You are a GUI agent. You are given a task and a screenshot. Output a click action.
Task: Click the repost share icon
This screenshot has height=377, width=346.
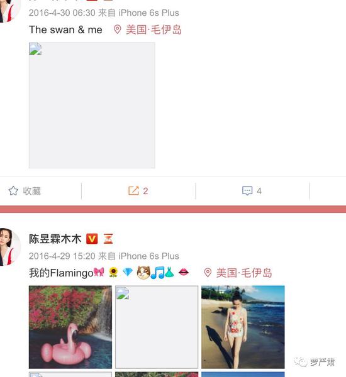click(133, 191)
